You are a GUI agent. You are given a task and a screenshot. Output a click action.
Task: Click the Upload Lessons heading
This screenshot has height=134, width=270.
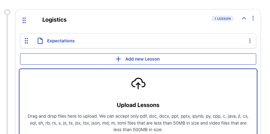[x=138, y=105]
